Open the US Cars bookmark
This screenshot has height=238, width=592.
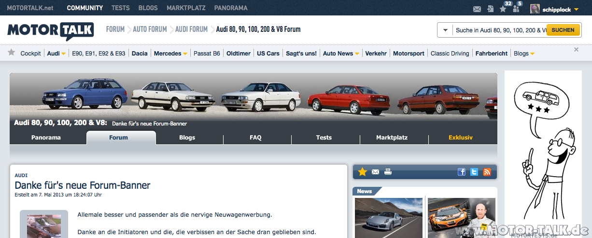pyautogui.click(x=268, y=54)
